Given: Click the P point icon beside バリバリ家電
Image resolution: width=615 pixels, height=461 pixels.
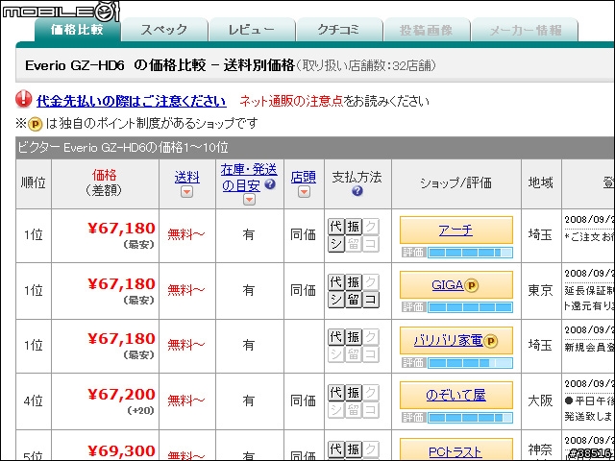Looking at the screenshot, I should coord(490,341).
